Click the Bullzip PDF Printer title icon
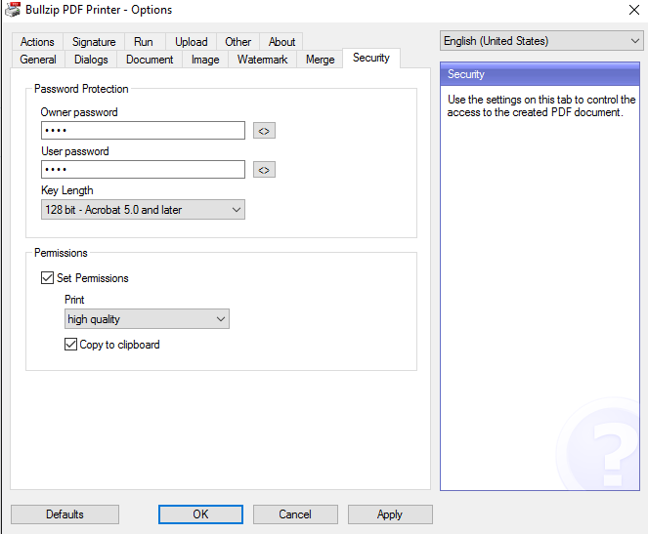The height and width of the screenshot is (534, 648). coord(13,9)
